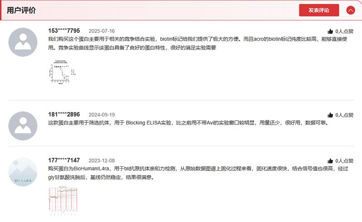The width and height of the screenshot is (362, 222).
Task: Open avatar of user 181****2896
Action: tap(23, 125)
